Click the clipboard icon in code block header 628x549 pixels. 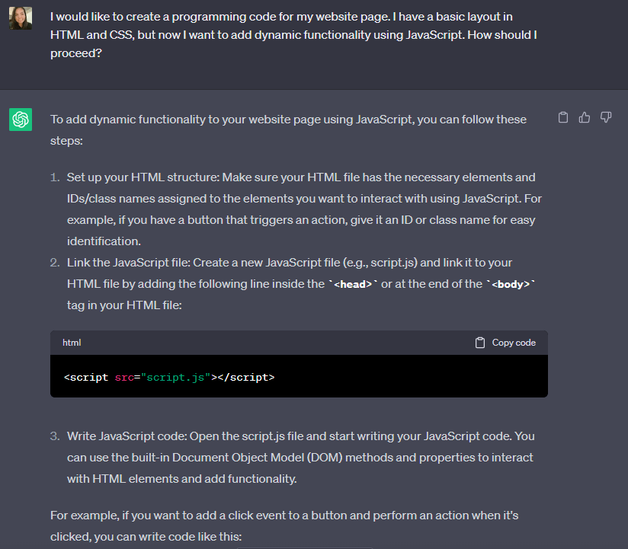pyautogui.click(x=480, y=343)
